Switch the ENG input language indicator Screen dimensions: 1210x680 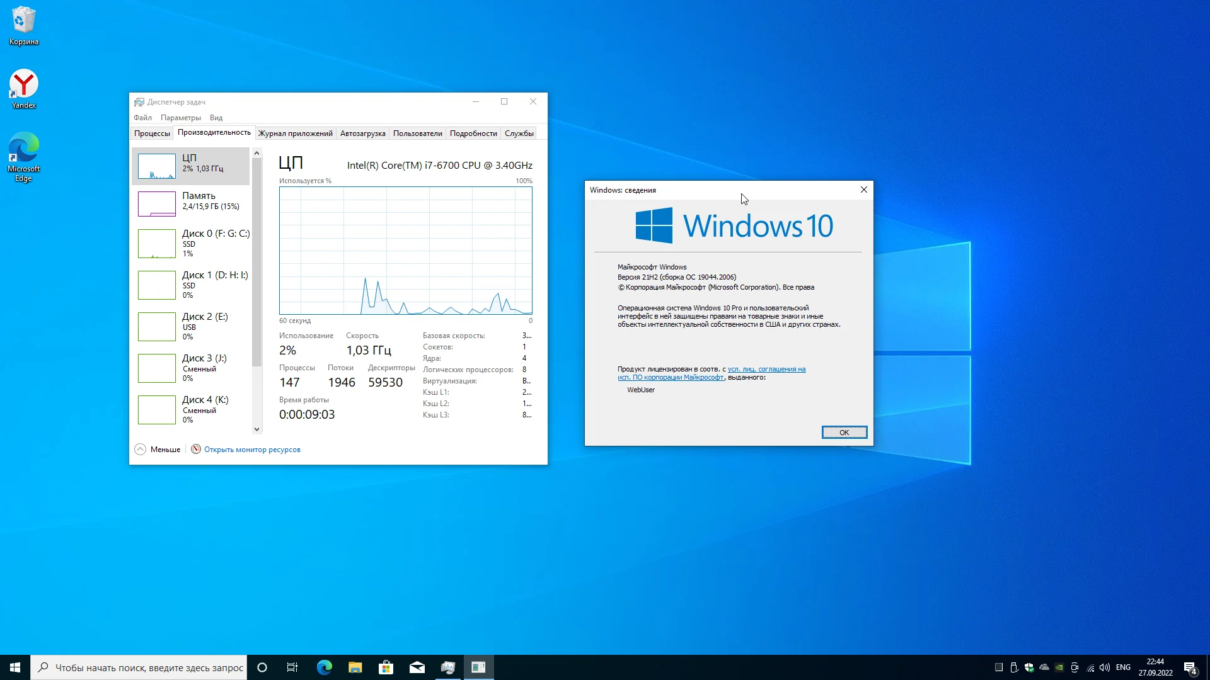coord(1122,667)
